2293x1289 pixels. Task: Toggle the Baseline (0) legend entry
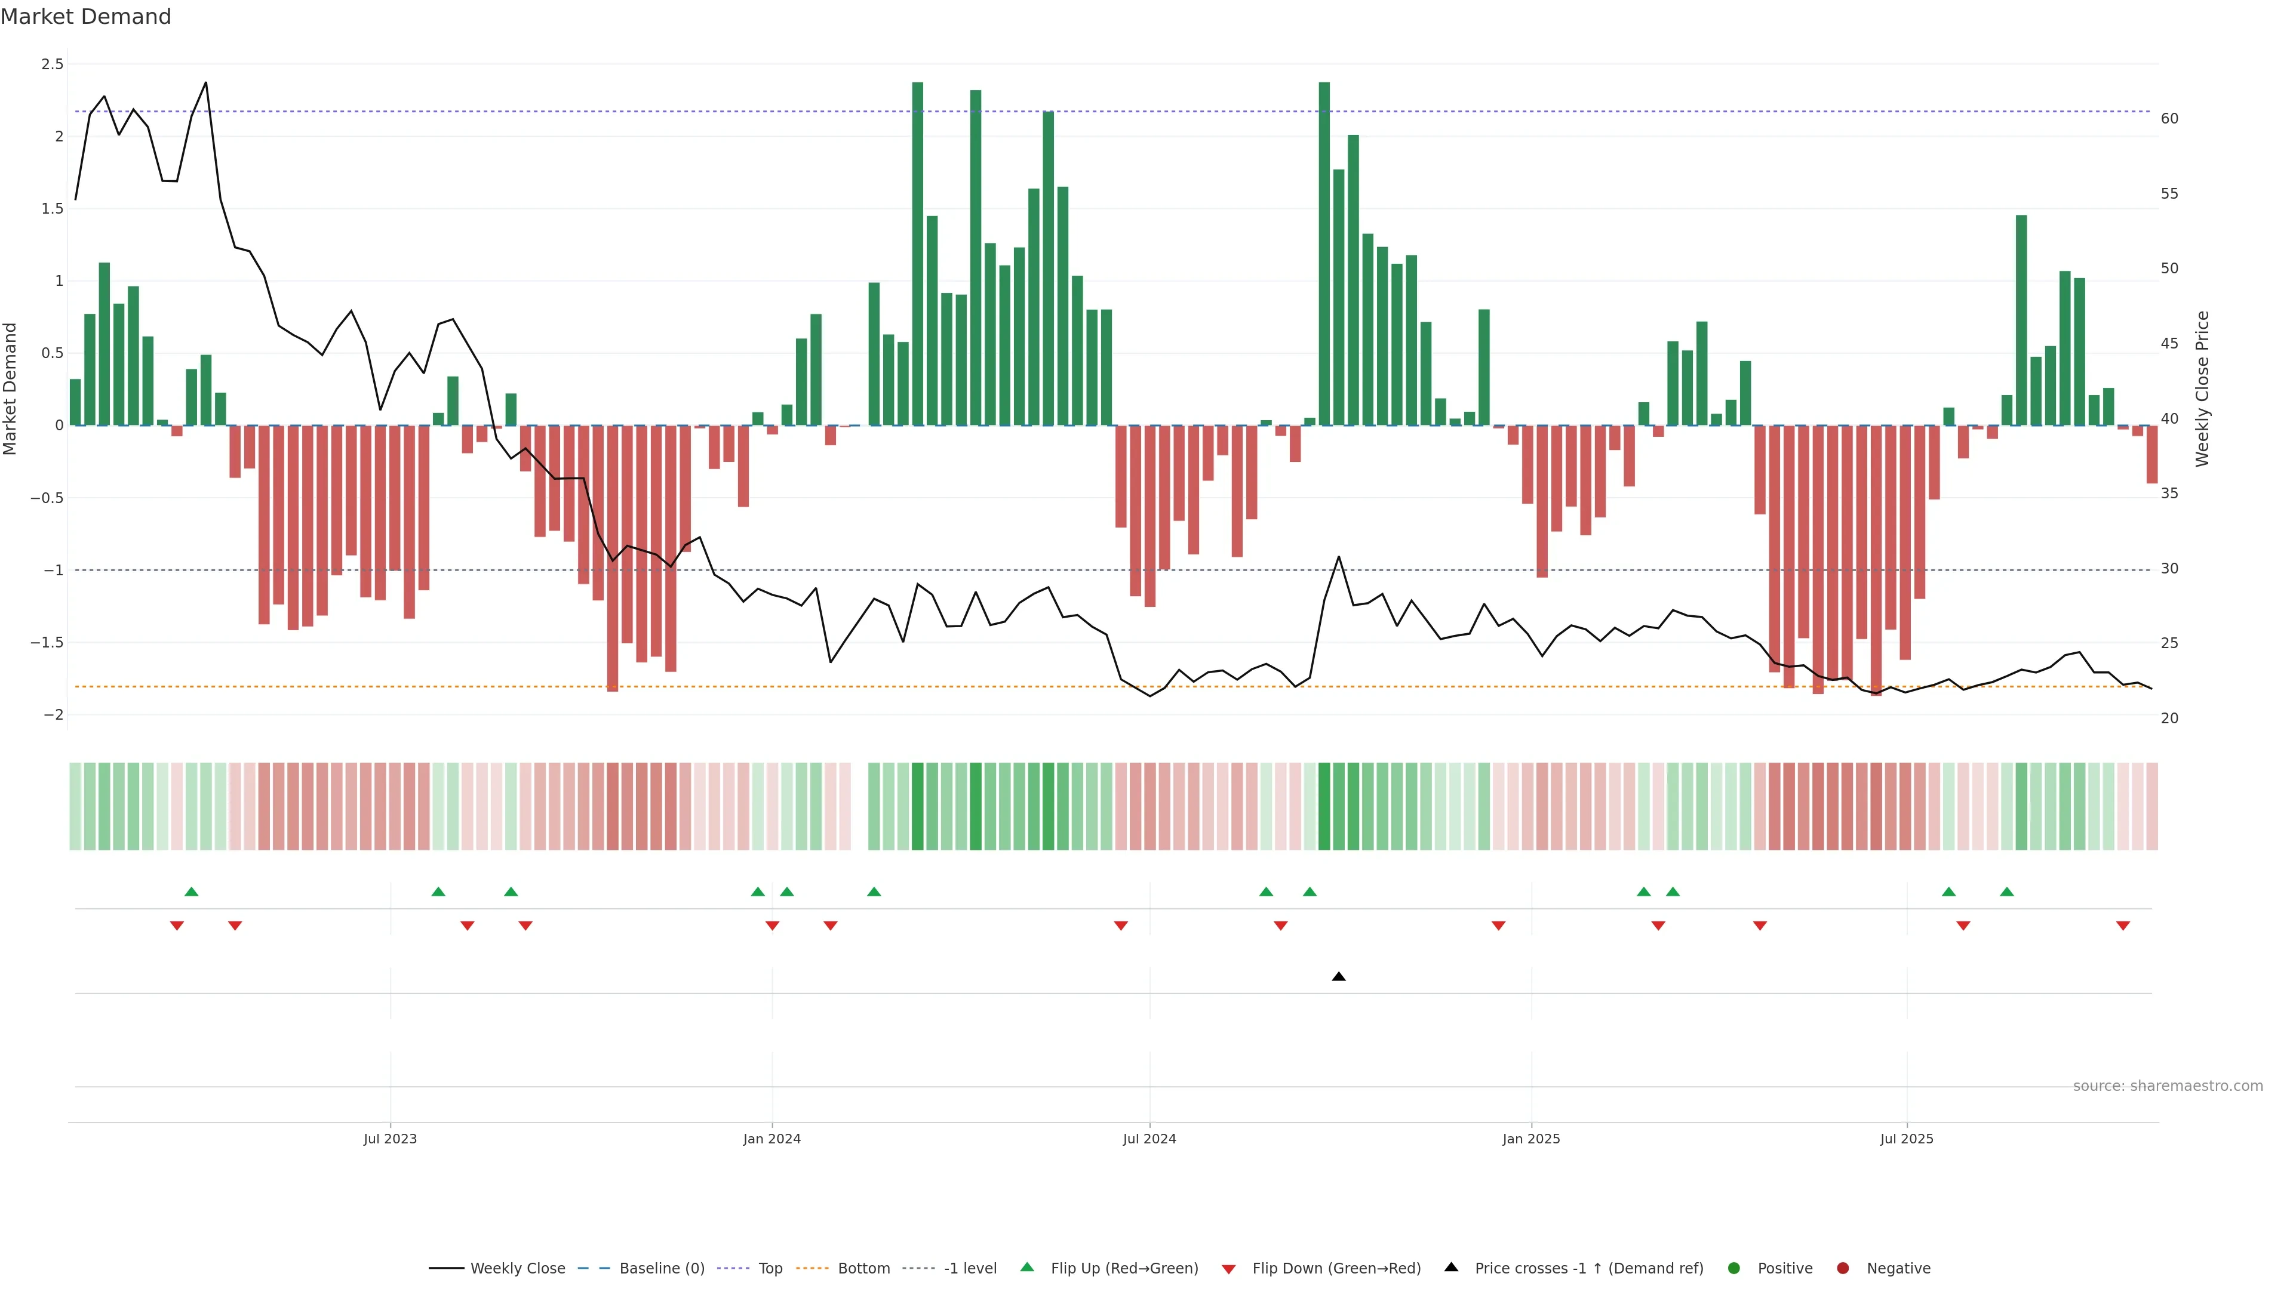(x=662, y=1269)
